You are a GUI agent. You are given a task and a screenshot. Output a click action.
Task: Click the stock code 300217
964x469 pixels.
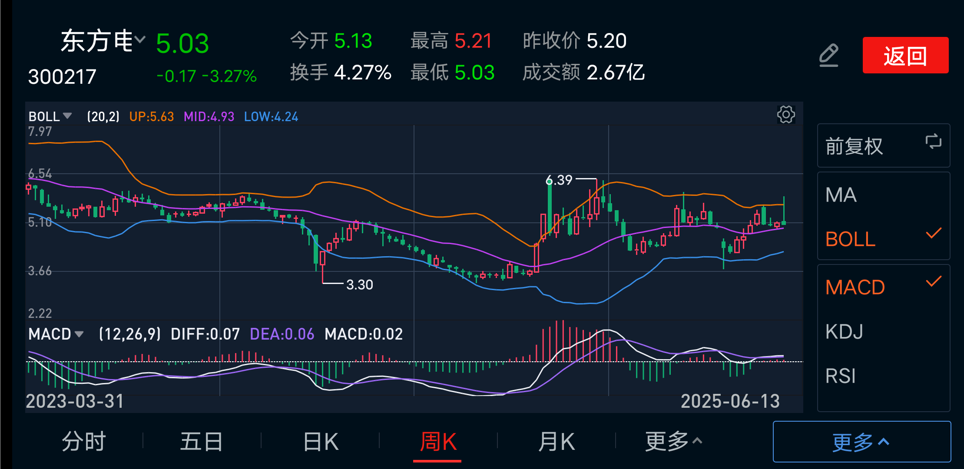(x=62, y=77)
